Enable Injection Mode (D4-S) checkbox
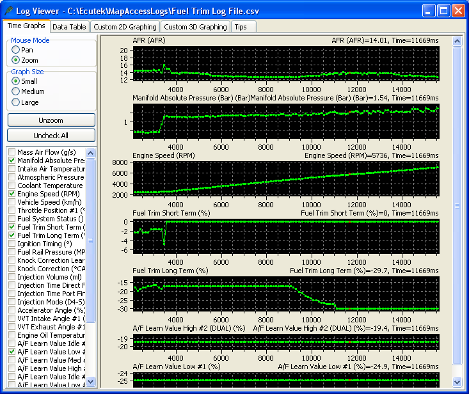Image resolution: width=469 pixels, height=394 pixels. 12,302
